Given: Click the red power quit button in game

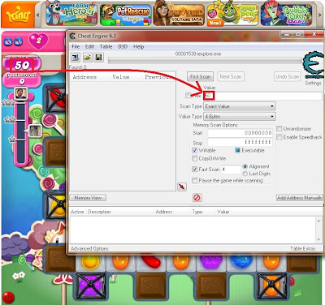Looking at the screenshot, I should [8, 298].
